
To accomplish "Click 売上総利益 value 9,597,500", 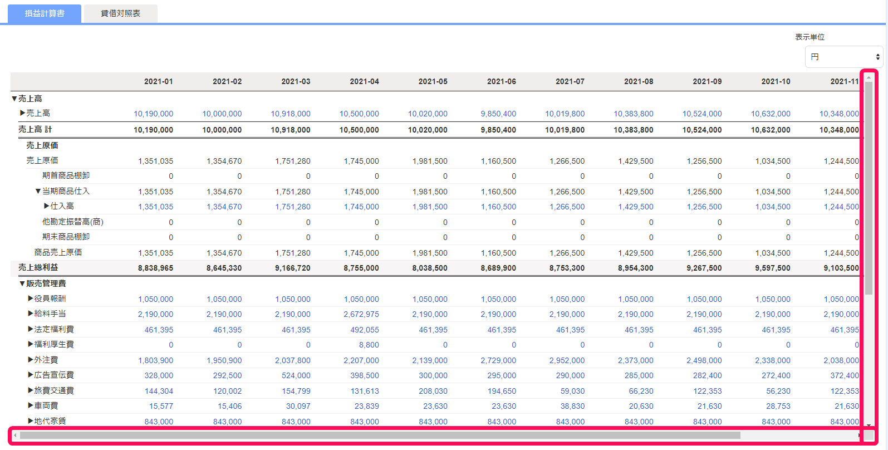I will pos(773,268).
